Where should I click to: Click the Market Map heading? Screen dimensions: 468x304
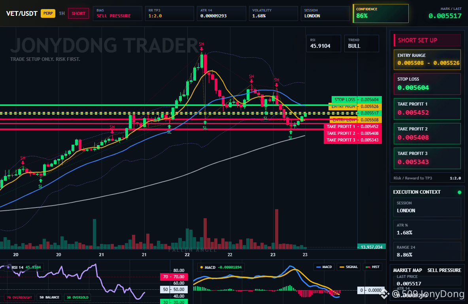(408, 270)
